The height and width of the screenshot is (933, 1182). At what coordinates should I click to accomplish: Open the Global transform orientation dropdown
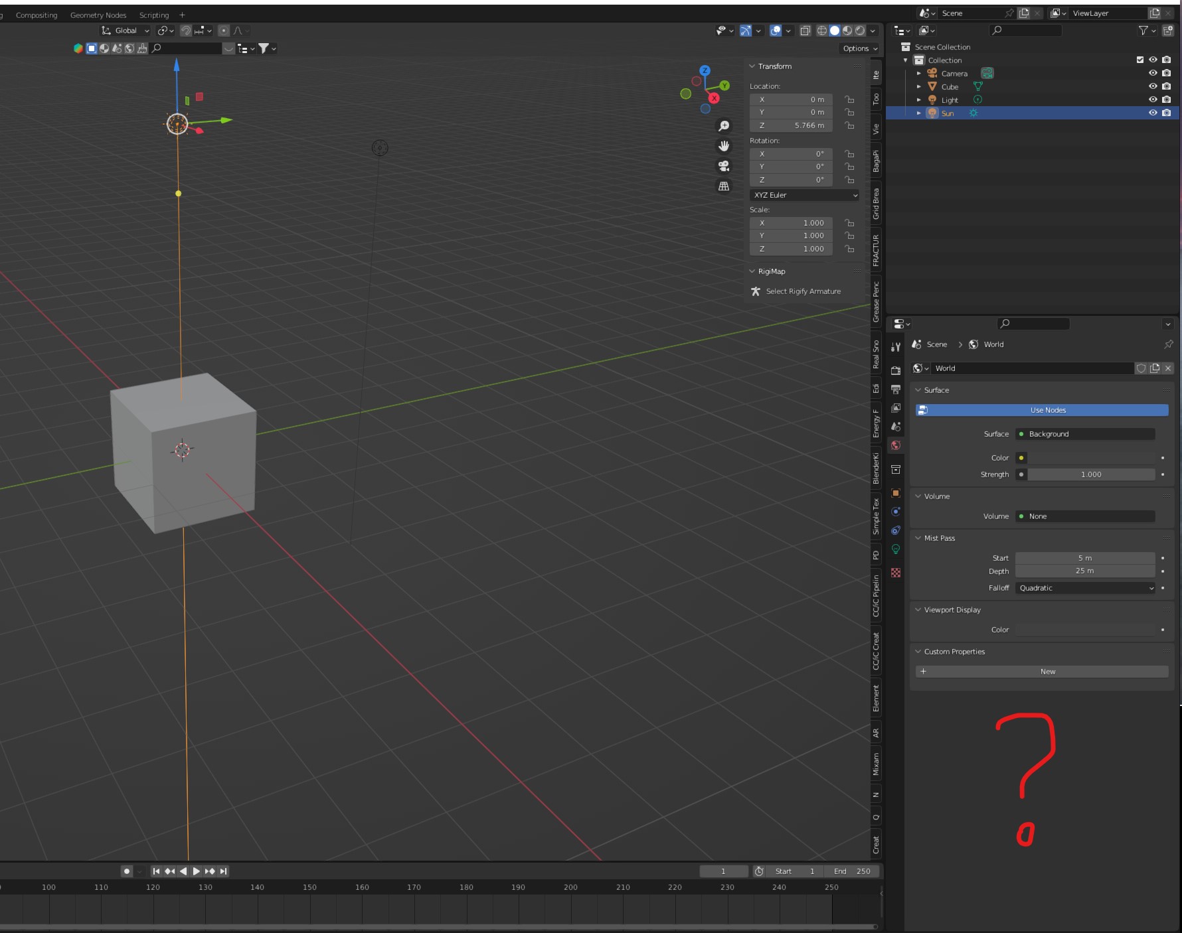pyautogui.click(x=126, y=31)
